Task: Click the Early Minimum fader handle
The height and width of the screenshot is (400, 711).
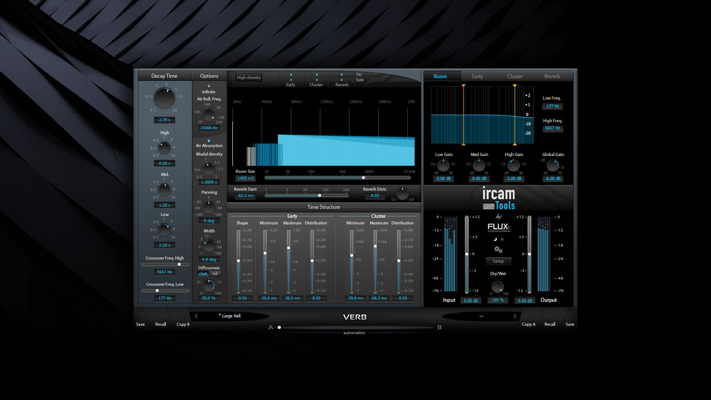Action: 265,253
